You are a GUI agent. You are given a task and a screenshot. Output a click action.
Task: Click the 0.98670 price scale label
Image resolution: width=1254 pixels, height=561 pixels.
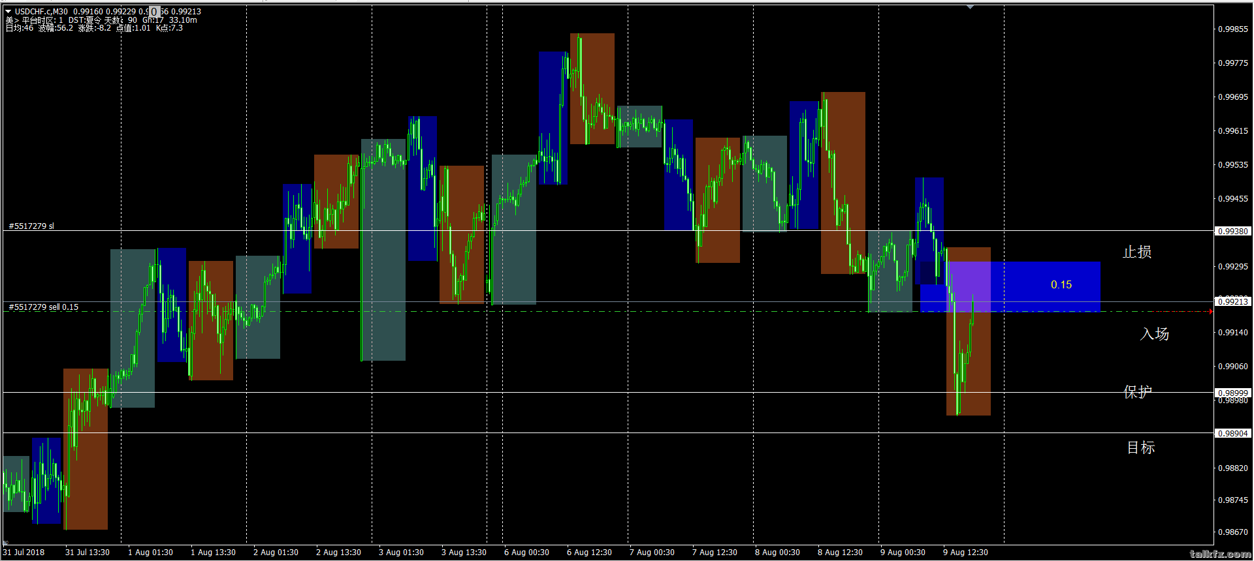(1233, 532)
